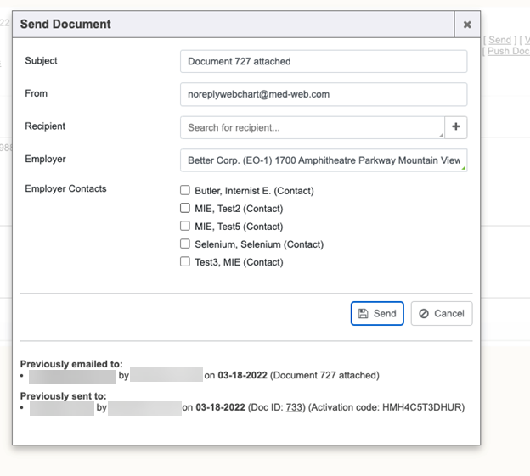Click the green corner marker on Employer field
This screenshot has width=530, height=476.
[464, 168]
